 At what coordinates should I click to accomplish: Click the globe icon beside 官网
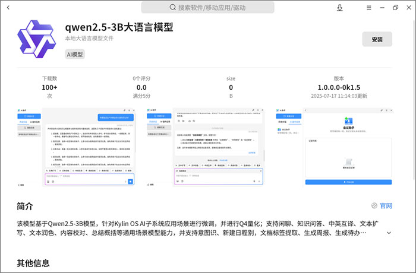[x=374, y=206]
